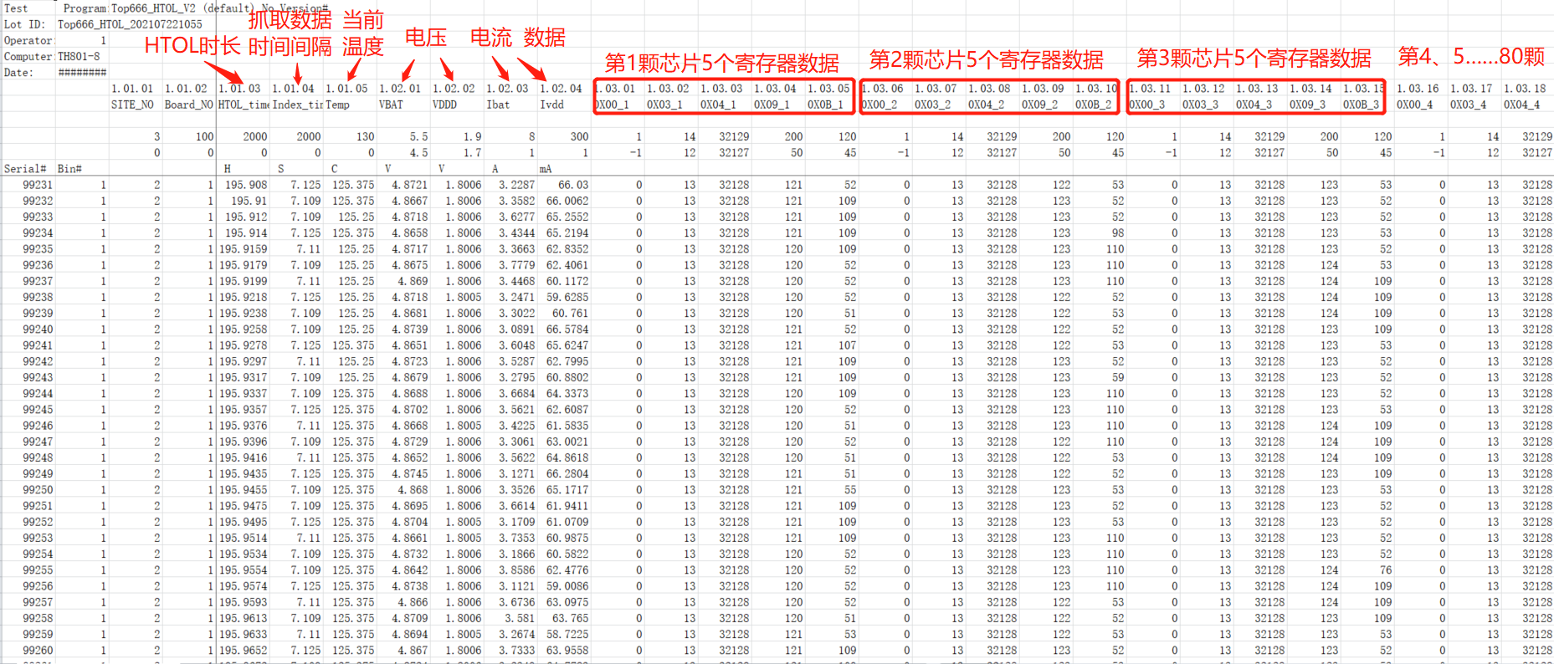
Task: Select HTOL time value 195.9159
Action: point(244,249)
